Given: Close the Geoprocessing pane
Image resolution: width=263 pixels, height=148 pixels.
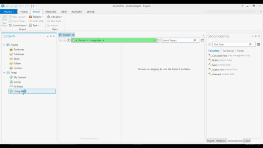Looking at the screenshot, I should [x=259, y=36].
